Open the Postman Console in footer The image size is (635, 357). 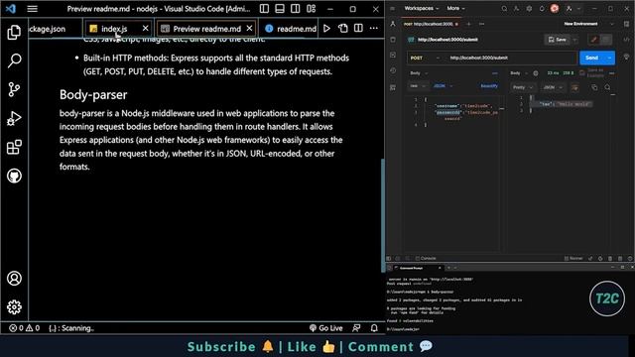point(426,258)
